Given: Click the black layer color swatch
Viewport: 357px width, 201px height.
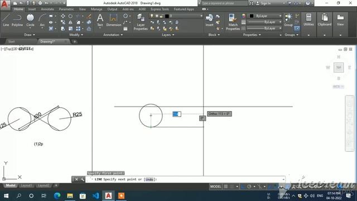Looking at the screenshot, I should (x=167, y=16).
